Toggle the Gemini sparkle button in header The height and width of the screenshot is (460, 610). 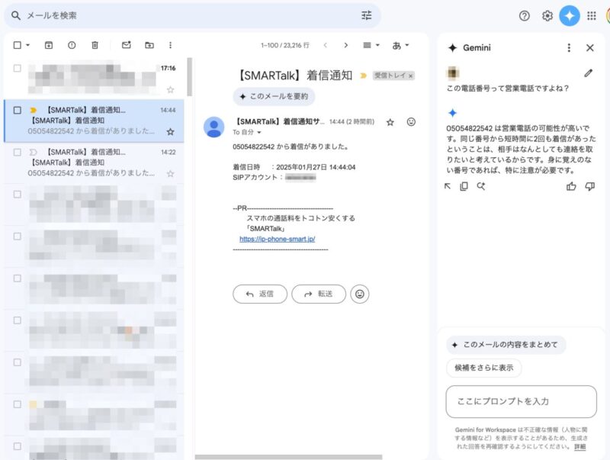point(570,15)
